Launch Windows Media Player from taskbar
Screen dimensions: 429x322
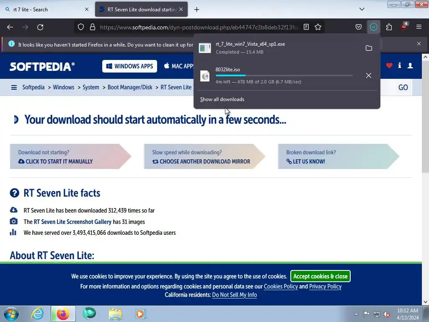point(141,314)
